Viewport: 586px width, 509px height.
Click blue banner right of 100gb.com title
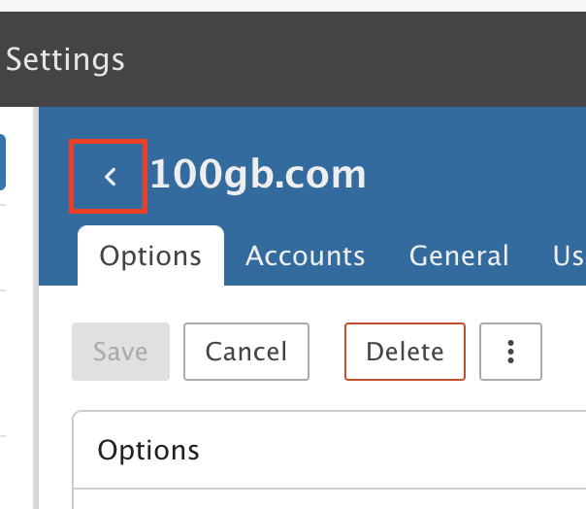[475, 176]
